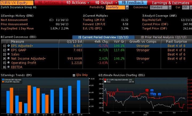
Task: Click the Measure column header
Action: 35,42
